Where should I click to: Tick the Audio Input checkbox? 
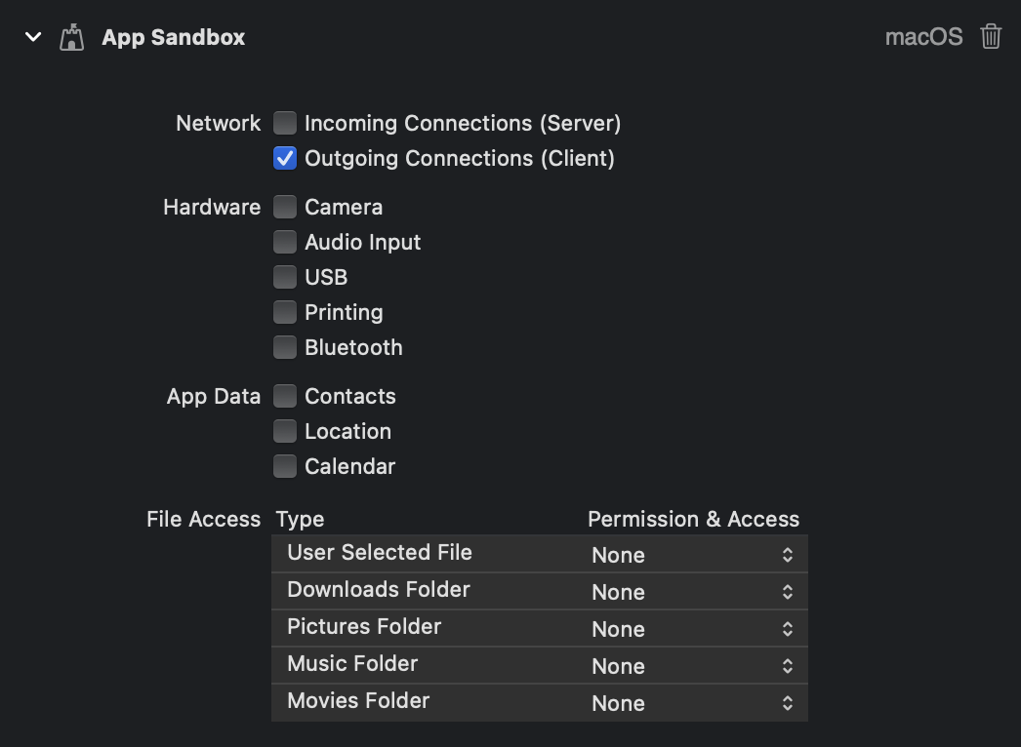click(285, 242)
